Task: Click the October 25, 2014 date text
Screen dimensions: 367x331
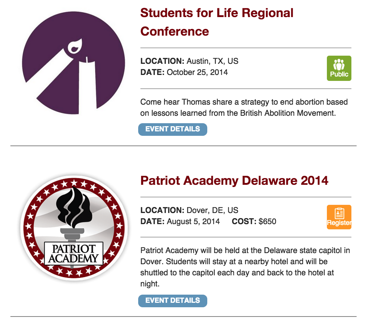Action: (x=197, y=72)
